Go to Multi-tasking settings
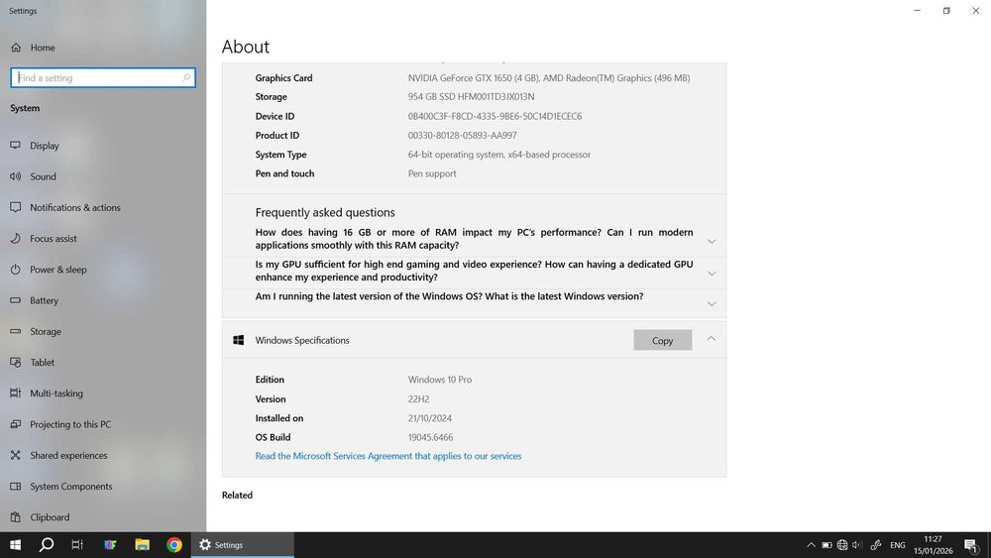The height and width of the screenshot is (558, 991). tap(56, 393)
